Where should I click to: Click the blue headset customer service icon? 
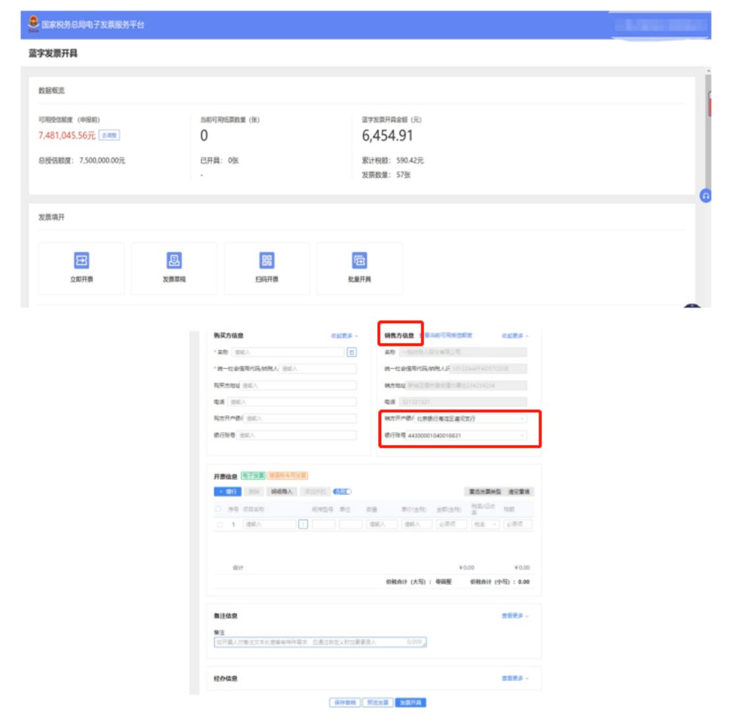(706, 196)
